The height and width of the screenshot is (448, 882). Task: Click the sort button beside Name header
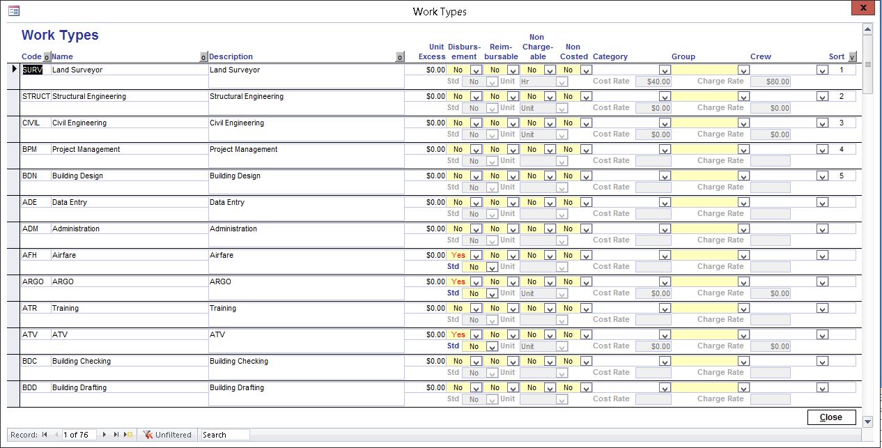(203, 57)
